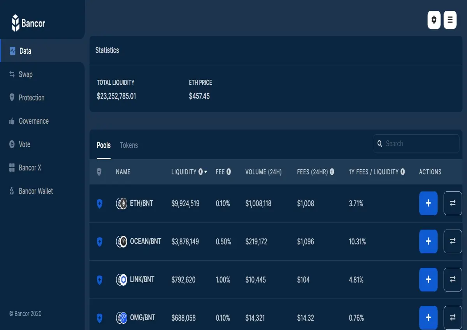
Task: Swap on the LINK/BNT pool row
Action: click(x=453, y=279)
